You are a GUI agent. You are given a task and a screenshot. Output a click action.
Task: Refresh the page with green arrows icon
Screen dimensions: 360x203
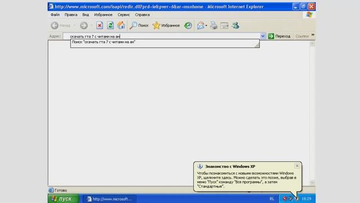[x=110, y=25]
